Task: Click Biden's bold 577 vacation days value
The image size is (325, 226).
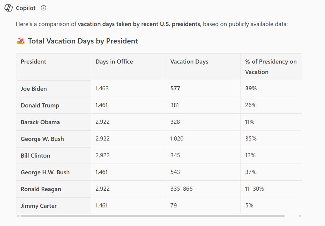Action: point(175,89)
